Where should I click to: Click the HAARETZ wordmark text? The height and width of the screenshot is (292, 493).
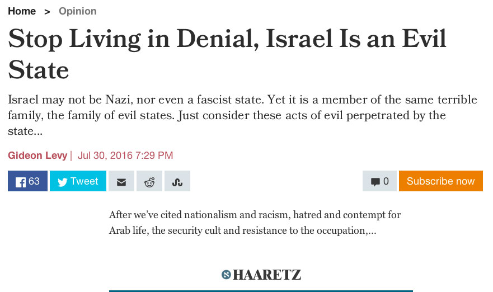click(x=267, y=275)
